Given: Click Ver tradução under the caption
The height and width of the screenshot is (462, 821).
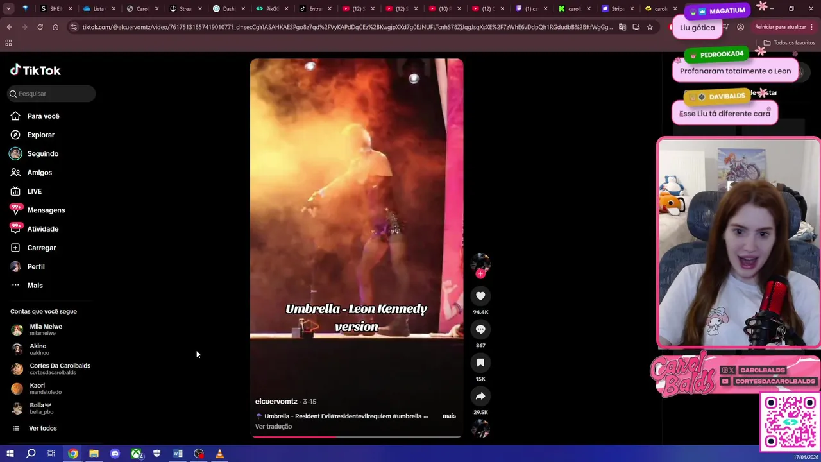Looking at the screenshot, I should point(273,427).
